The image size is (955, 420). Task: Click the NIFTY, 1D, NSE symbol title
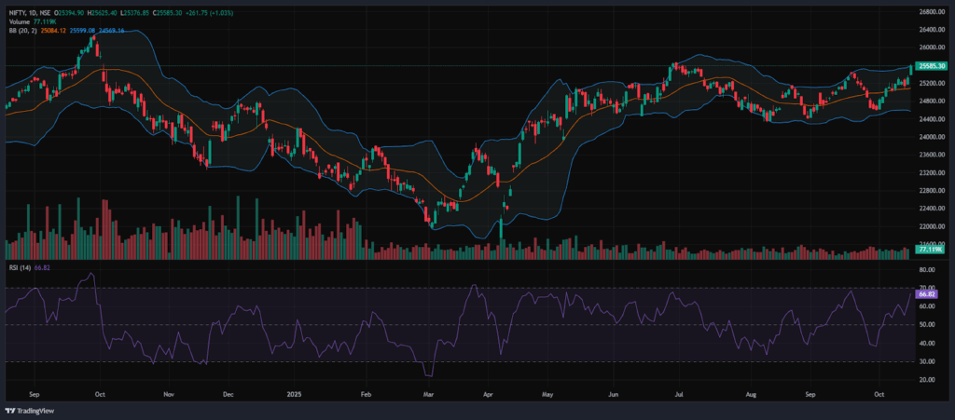click(28, 10)
